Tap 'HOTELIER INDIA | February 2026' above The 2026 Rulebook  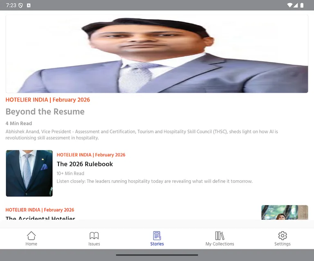coord(91,155)
